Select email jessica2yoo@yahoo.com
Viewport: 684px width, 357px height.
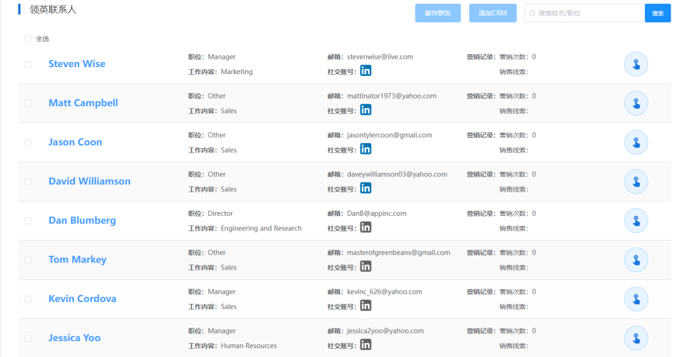tap(385, 331)
